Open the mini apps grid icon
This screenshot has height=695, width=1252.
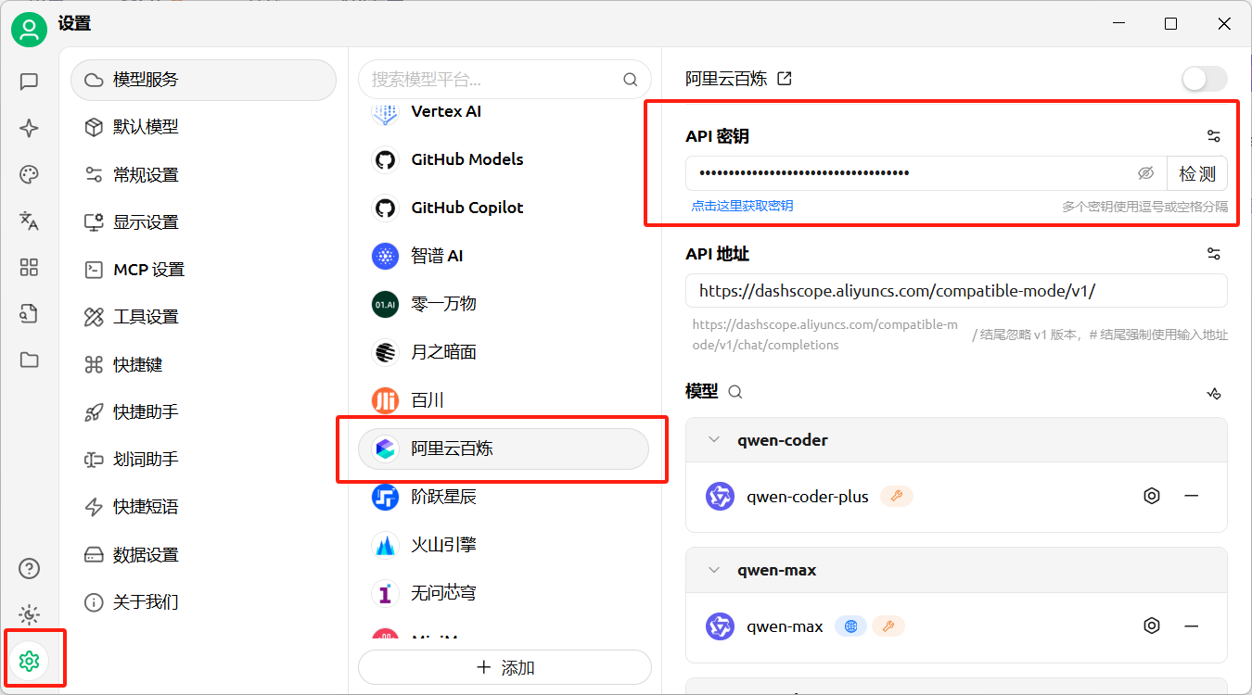[x=29, y=267]
